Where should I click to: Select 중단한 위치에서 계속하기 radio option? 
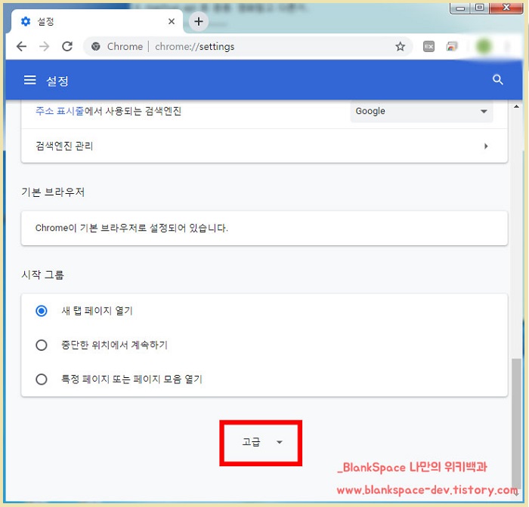pos(42,345)
